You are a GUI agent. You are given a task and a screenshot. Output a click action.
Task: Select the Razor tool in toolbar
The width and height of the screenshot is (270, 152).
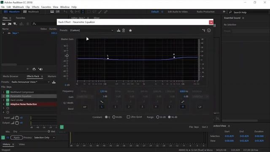tap(72, 11)
